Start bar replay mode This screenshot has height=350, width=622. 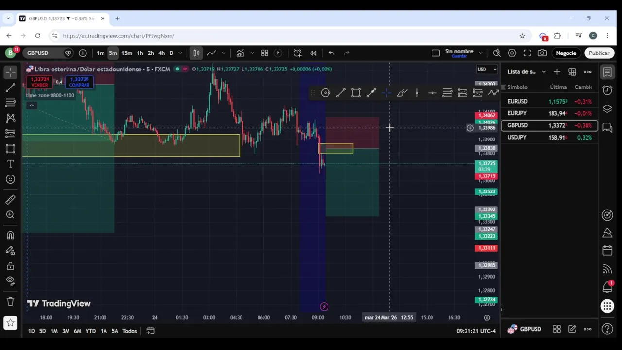coord(313,53)
